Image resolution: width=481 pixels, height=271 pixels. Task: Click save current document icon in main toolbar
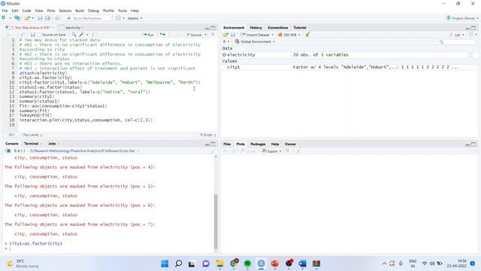point(40,18)
